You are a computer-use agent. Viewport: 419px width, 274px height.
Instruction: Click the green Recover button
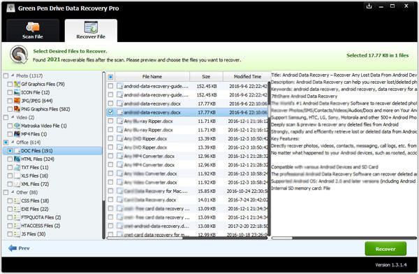[385, 249]
